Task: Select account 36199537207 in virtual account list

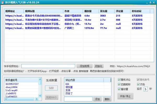Action: pos(12,84)
